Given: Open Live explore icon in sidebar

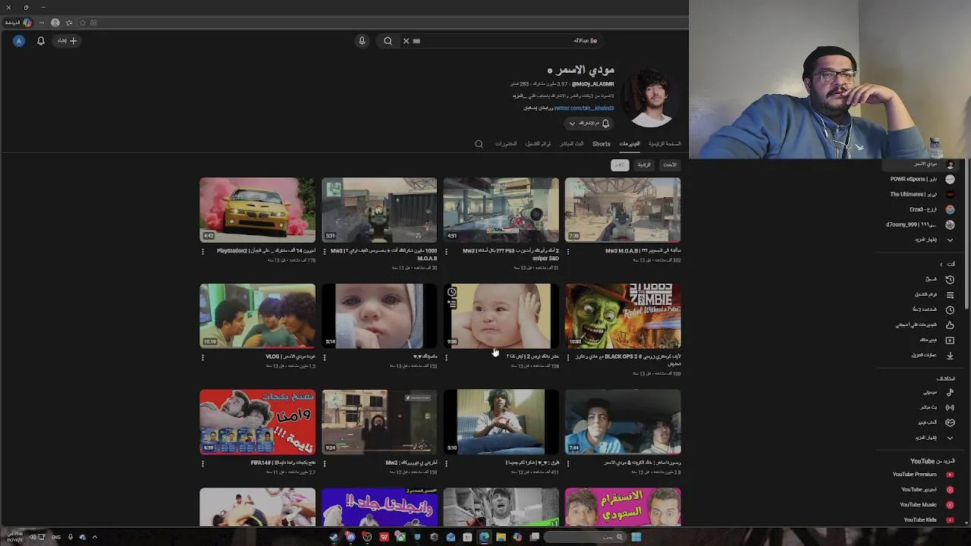Looking at the screenshot, I should tap(950, 407).
